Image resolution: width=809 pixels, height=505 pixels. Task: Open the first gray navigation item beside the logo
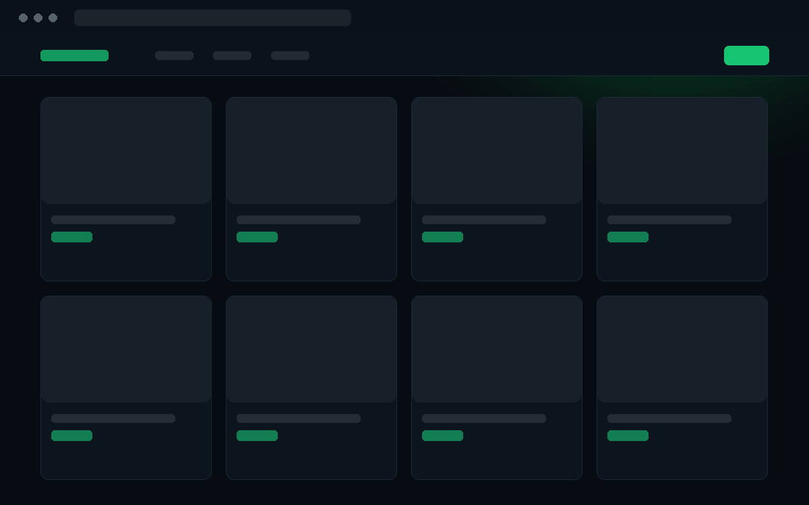point(174,55)
